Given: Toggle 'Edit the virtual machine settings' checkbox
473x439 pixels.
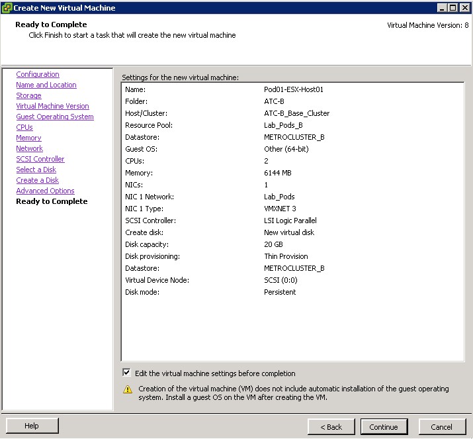Looking at the screenshot, I should (126, 373).
